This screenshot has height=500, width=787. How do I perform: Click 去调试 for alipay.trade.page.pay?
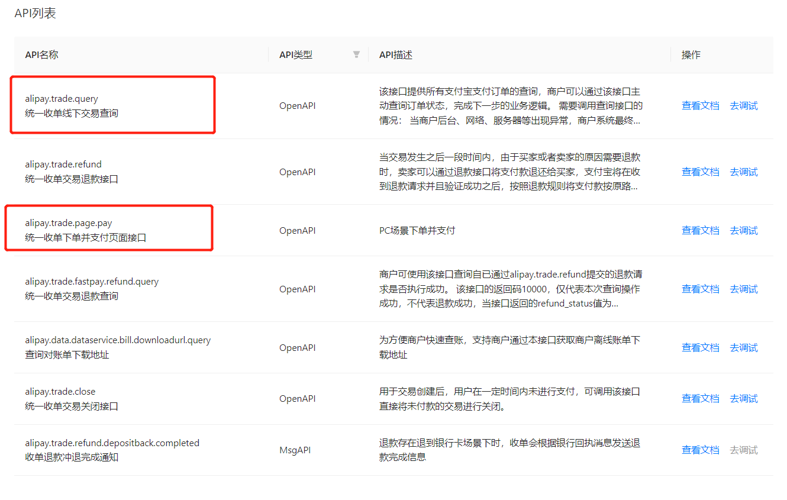744,231
